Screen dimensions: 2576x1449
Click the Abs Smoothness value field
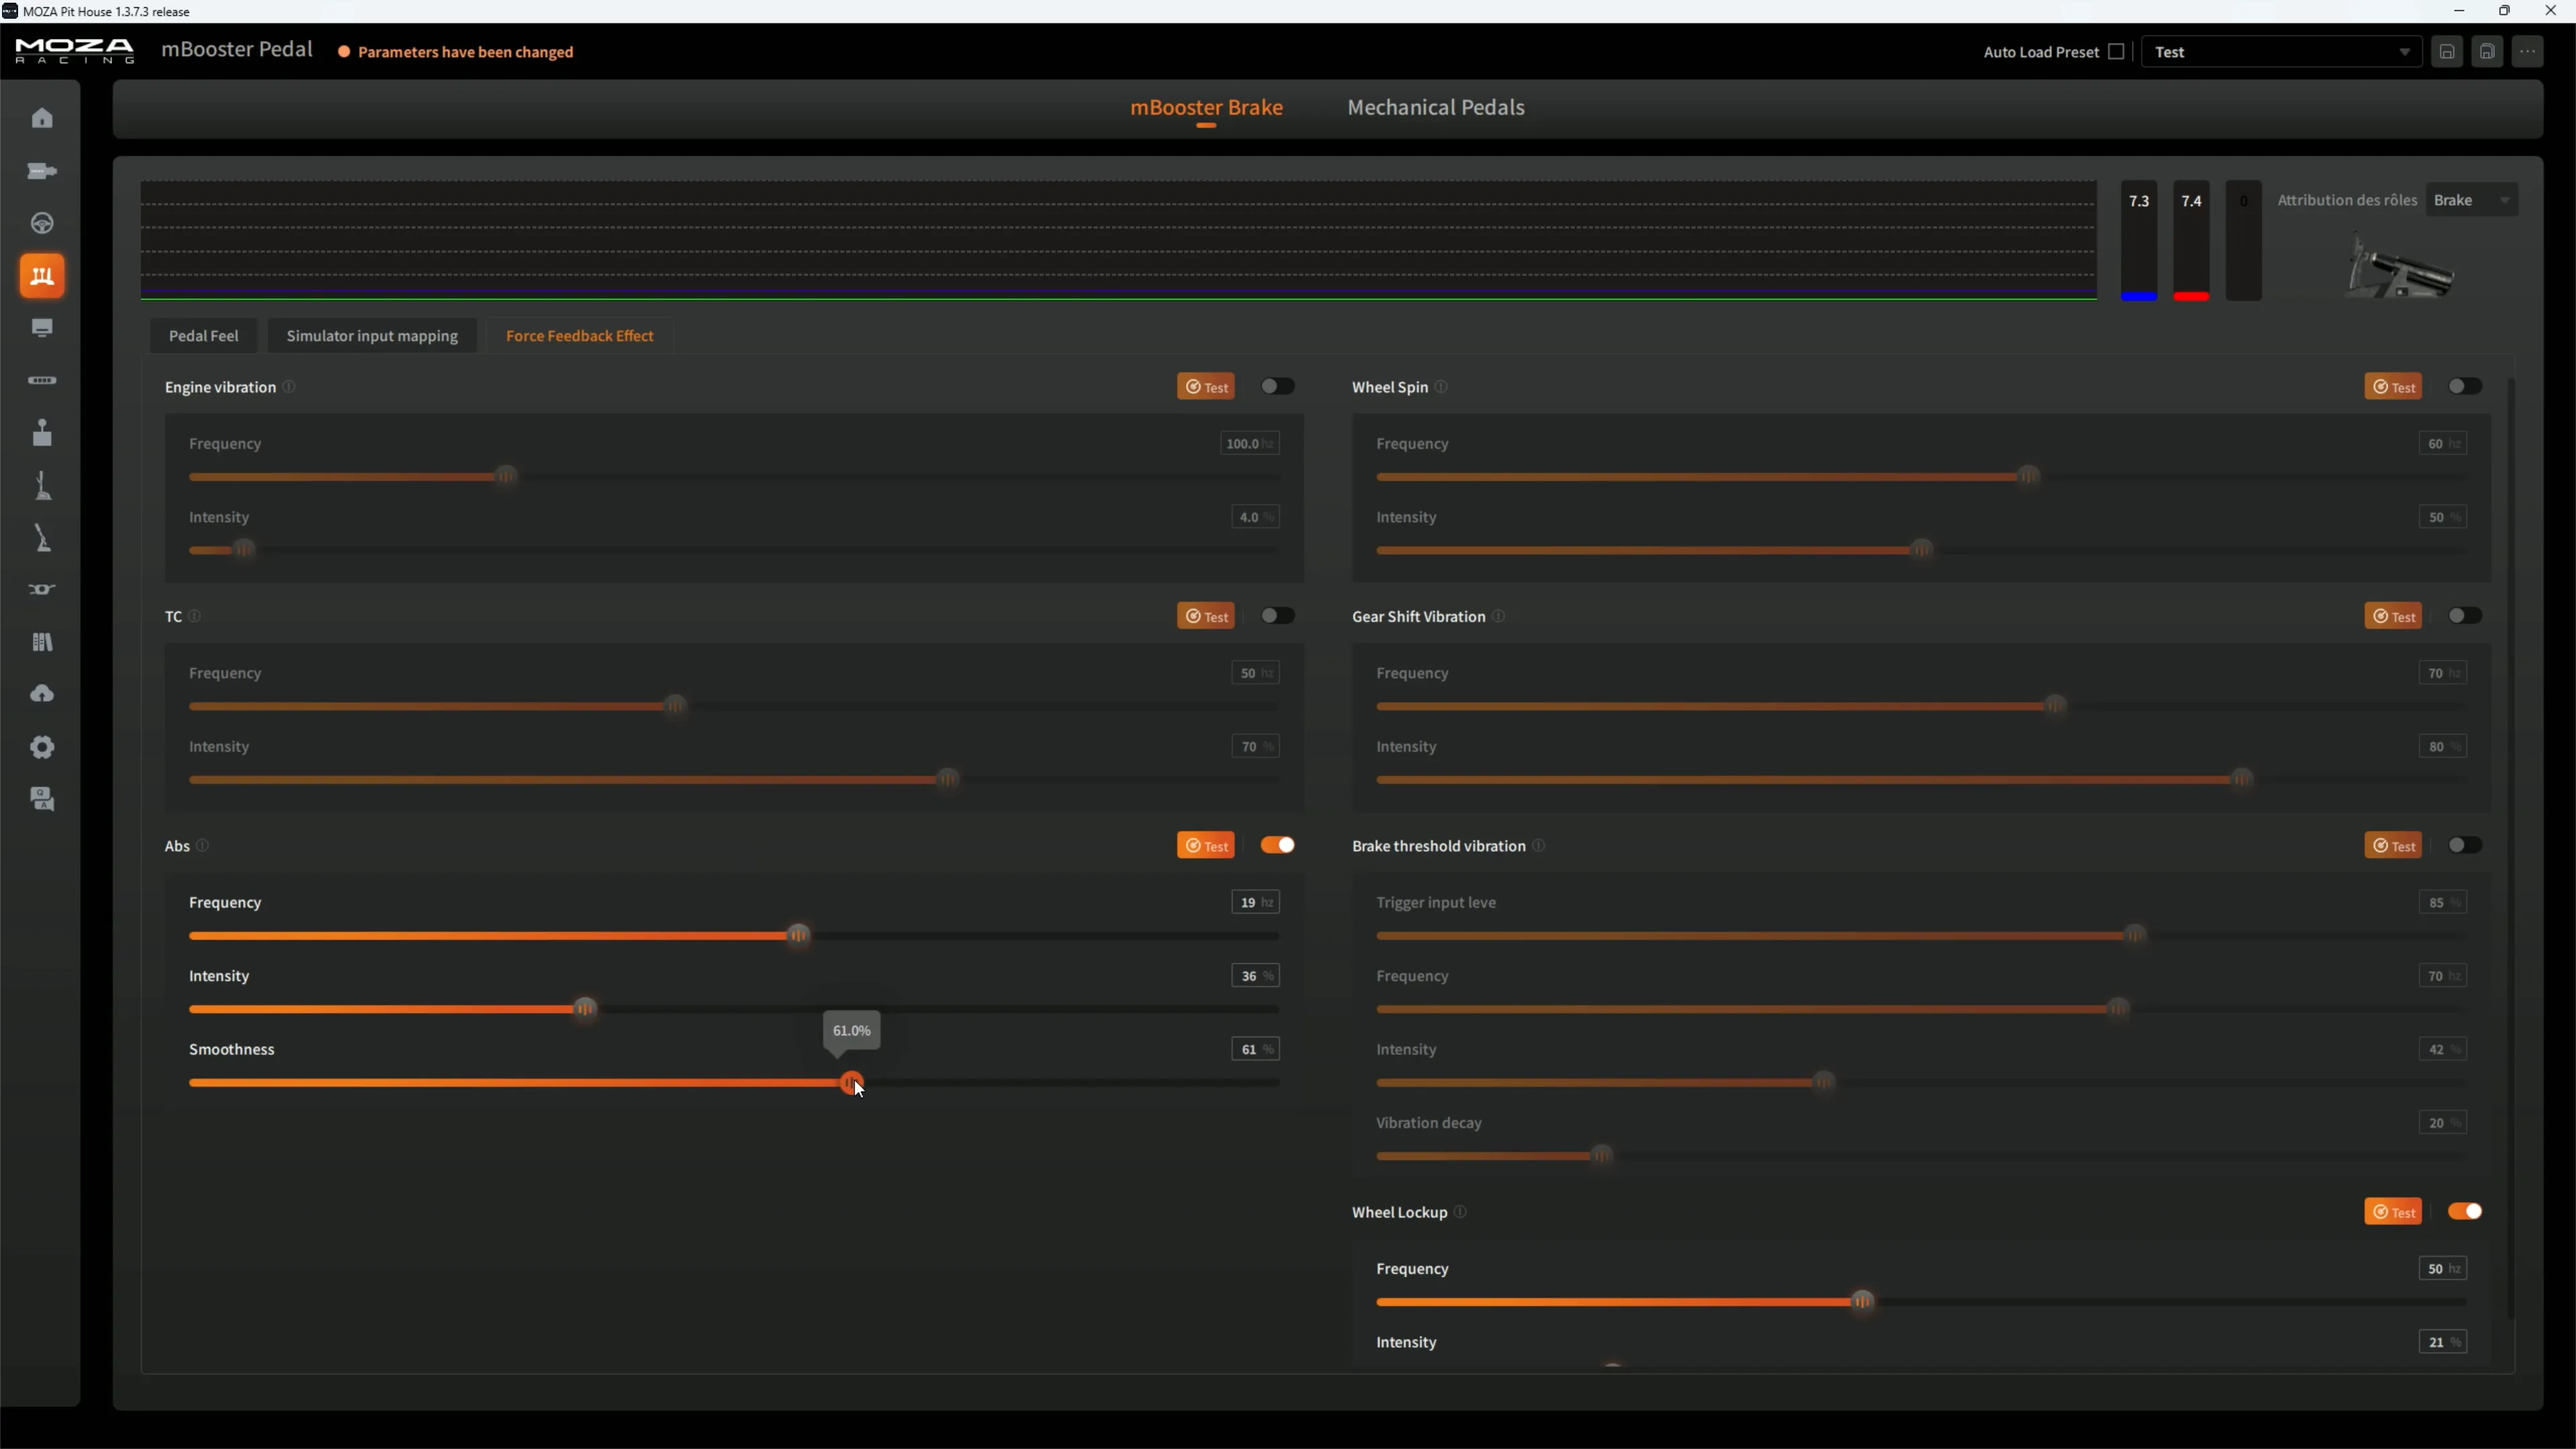(1255, 1049)
